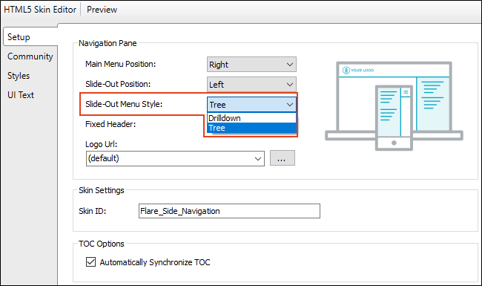Click the navigation layout preview image

coord(394,106)
